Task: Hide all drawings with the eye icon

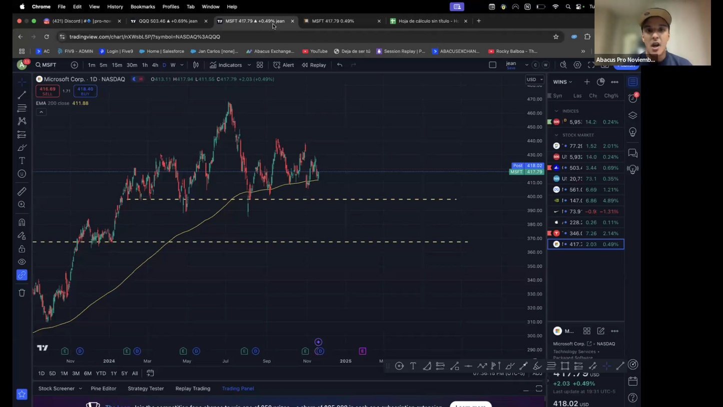Action: (22, 262)
